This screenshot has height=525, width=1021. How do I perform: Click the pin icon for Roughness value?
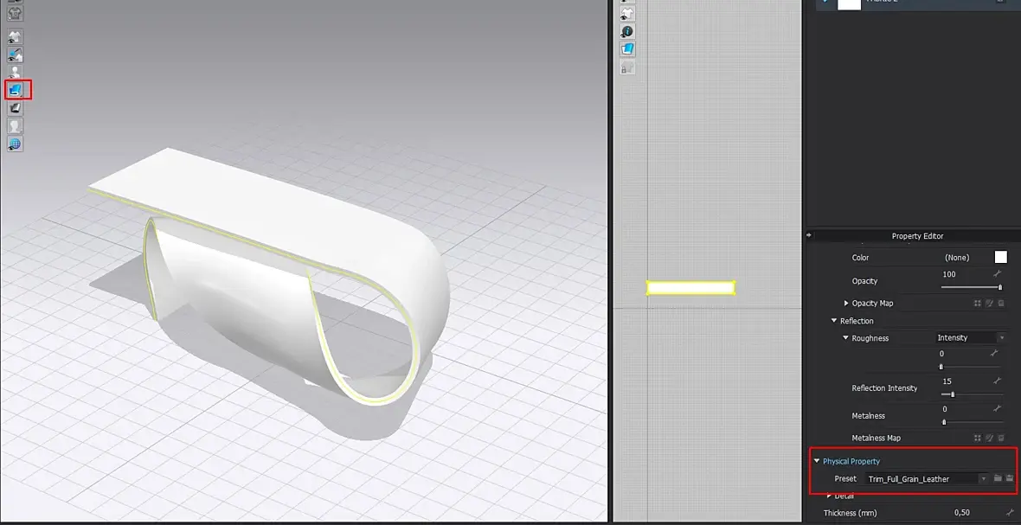pos(994,353)
